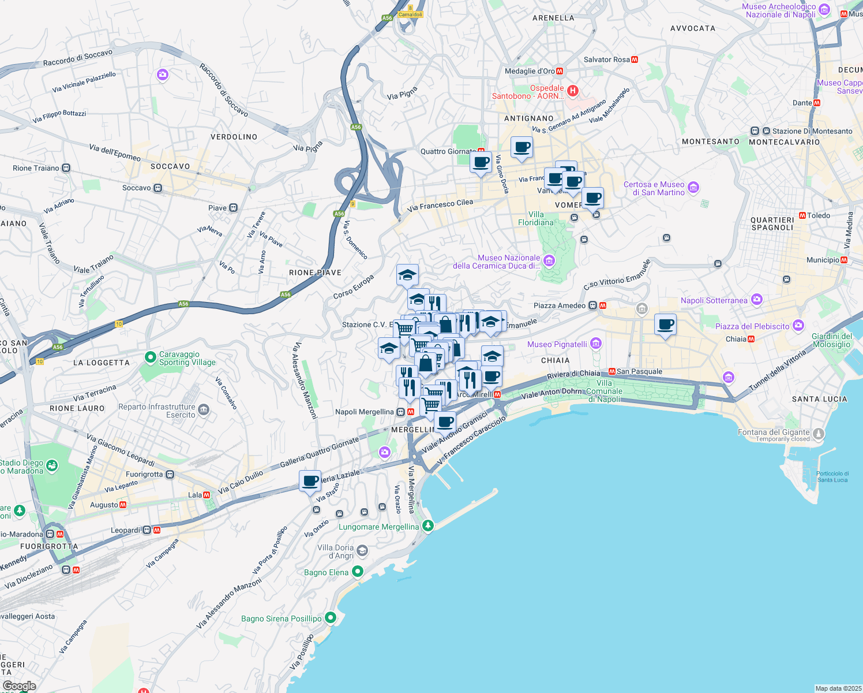The image size is (863, 693).
Task: Select the Ospedale Santobono hospital icon
Action: pos(573,91)
